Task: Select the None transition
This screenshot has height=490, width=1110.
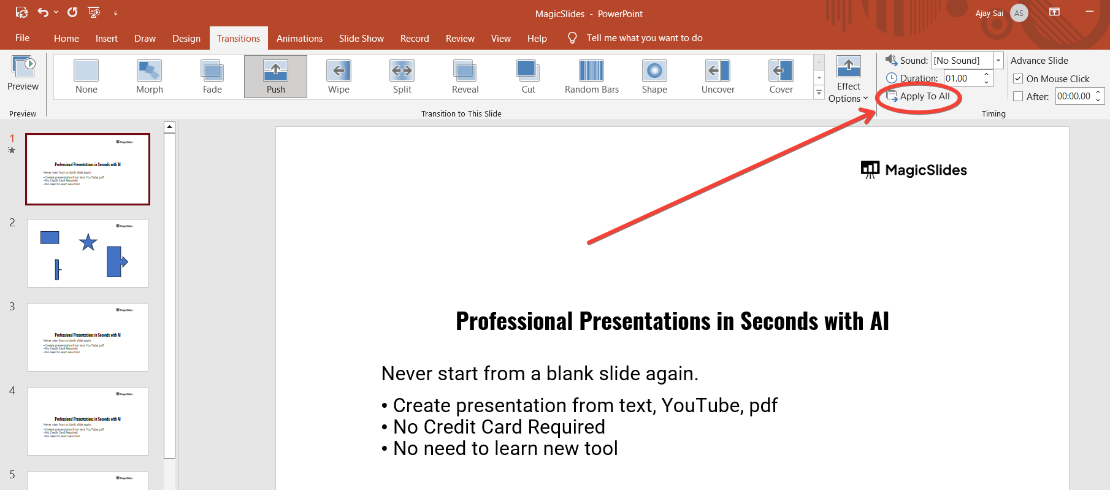Action: pyautogui.click(x=86, y=77)
